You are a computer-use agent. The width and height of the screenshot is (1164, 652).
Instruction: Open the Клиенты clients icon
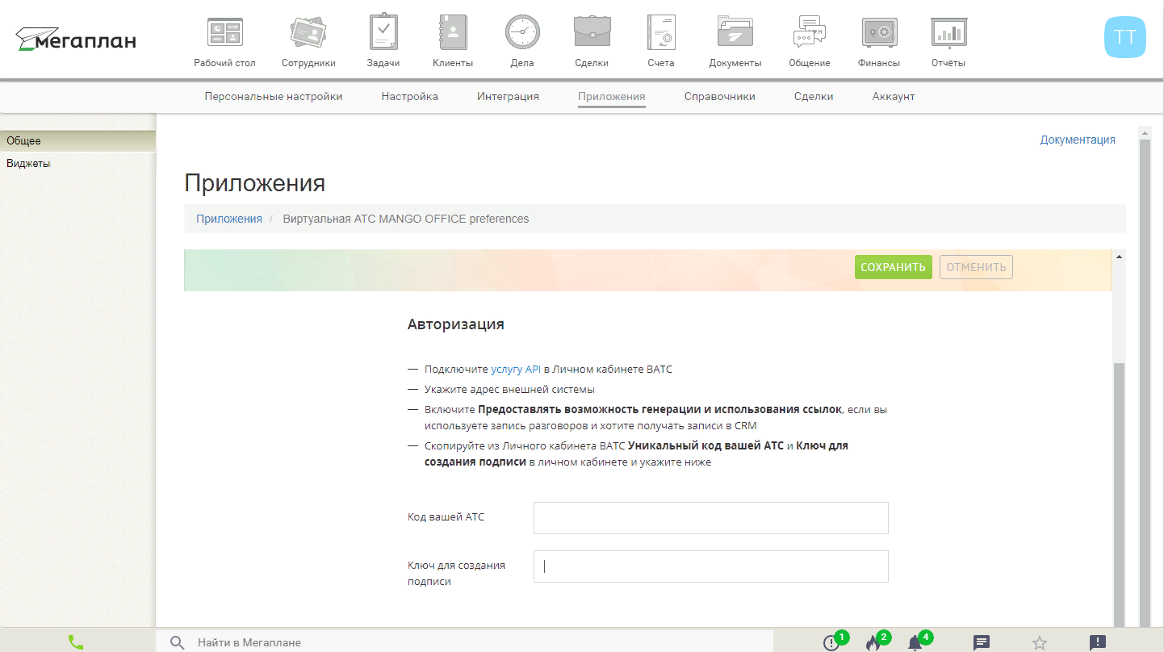click(x=452, y=32)
